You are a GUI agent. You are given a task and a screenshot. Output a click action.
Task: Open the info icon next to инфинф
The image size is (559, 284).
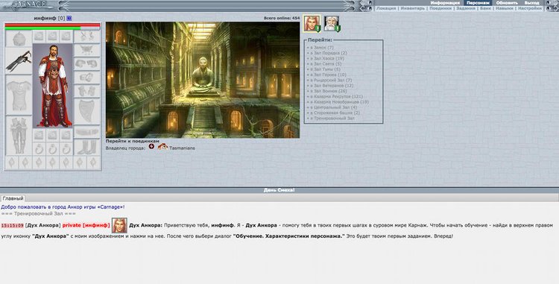69,18
